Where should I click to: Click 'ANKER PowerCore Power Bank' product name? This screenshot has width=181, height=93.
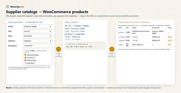(141, 32)
